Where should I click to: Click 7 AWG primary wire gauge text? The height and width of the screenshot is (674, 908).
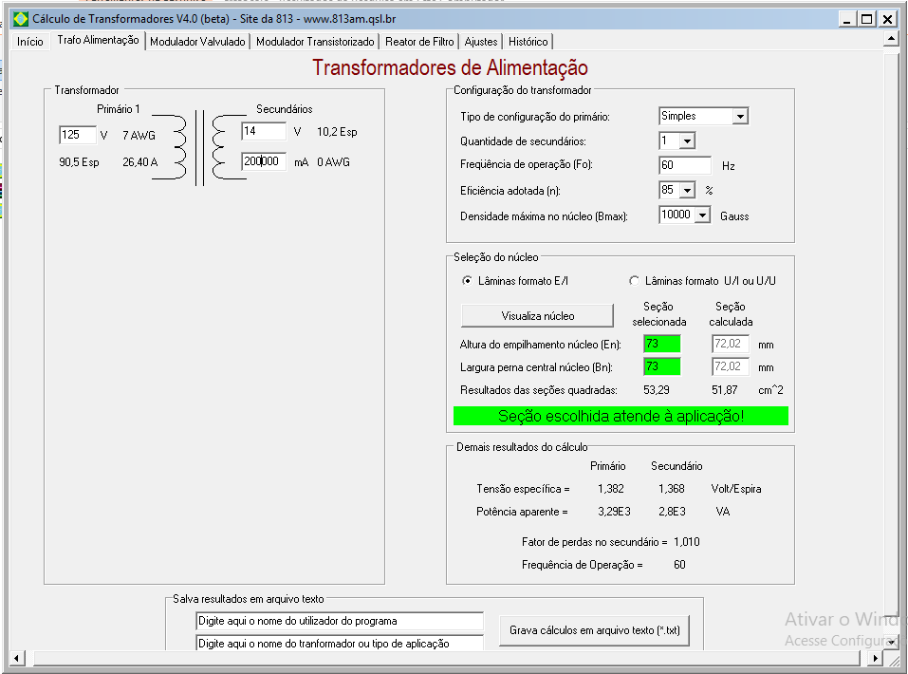click(x=139, y=136)
